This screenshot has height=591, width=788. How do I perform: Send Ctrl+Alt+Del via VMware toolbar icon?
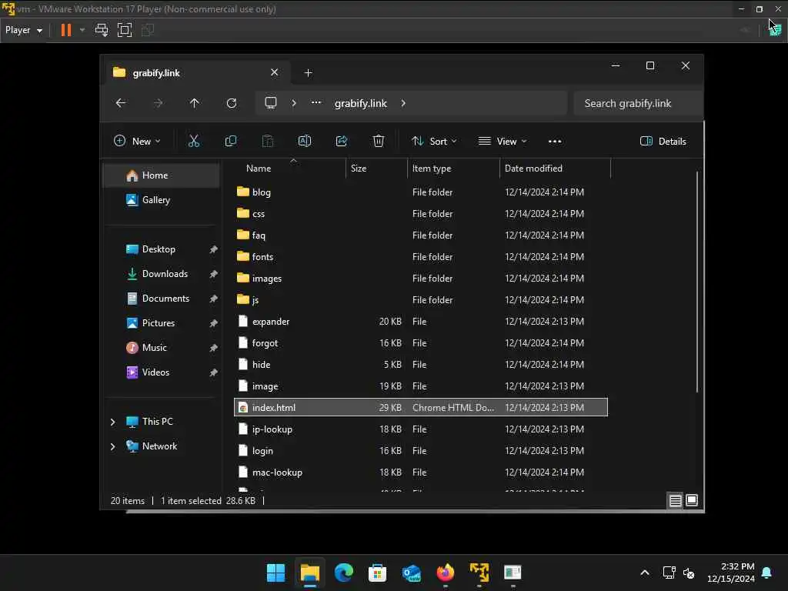point(102,30)
